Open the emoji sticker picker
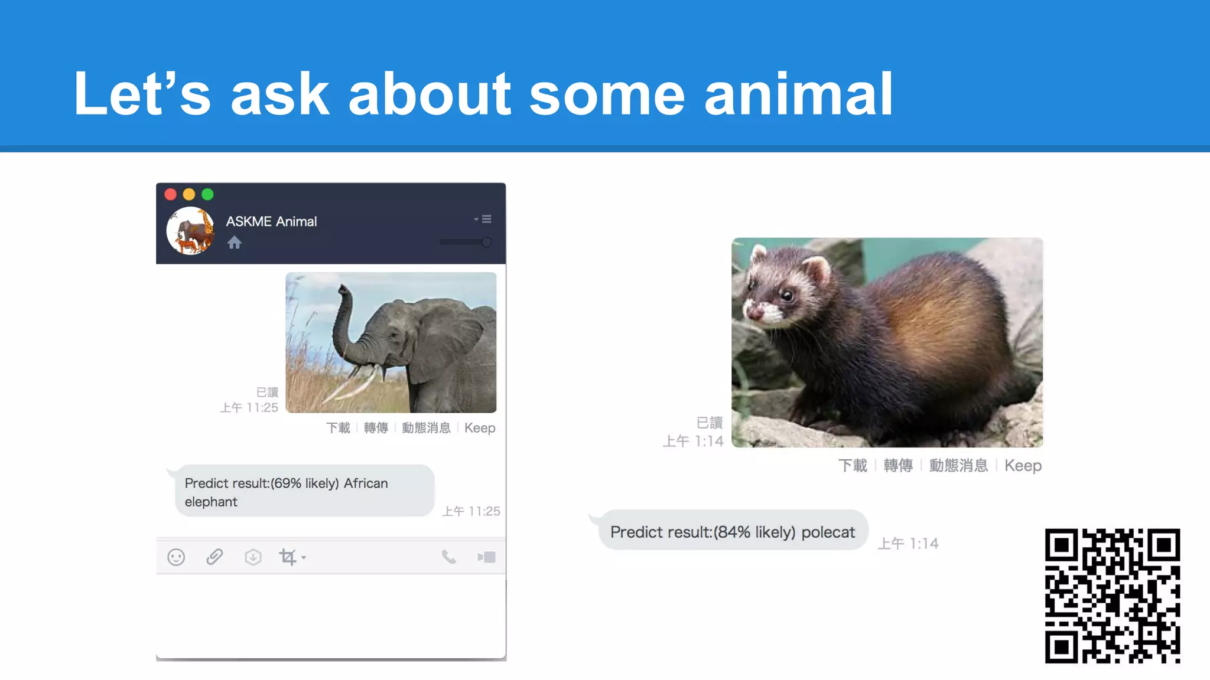This screenshot has width=1210, height=680. pyautogui.click(x=176, y=557)
